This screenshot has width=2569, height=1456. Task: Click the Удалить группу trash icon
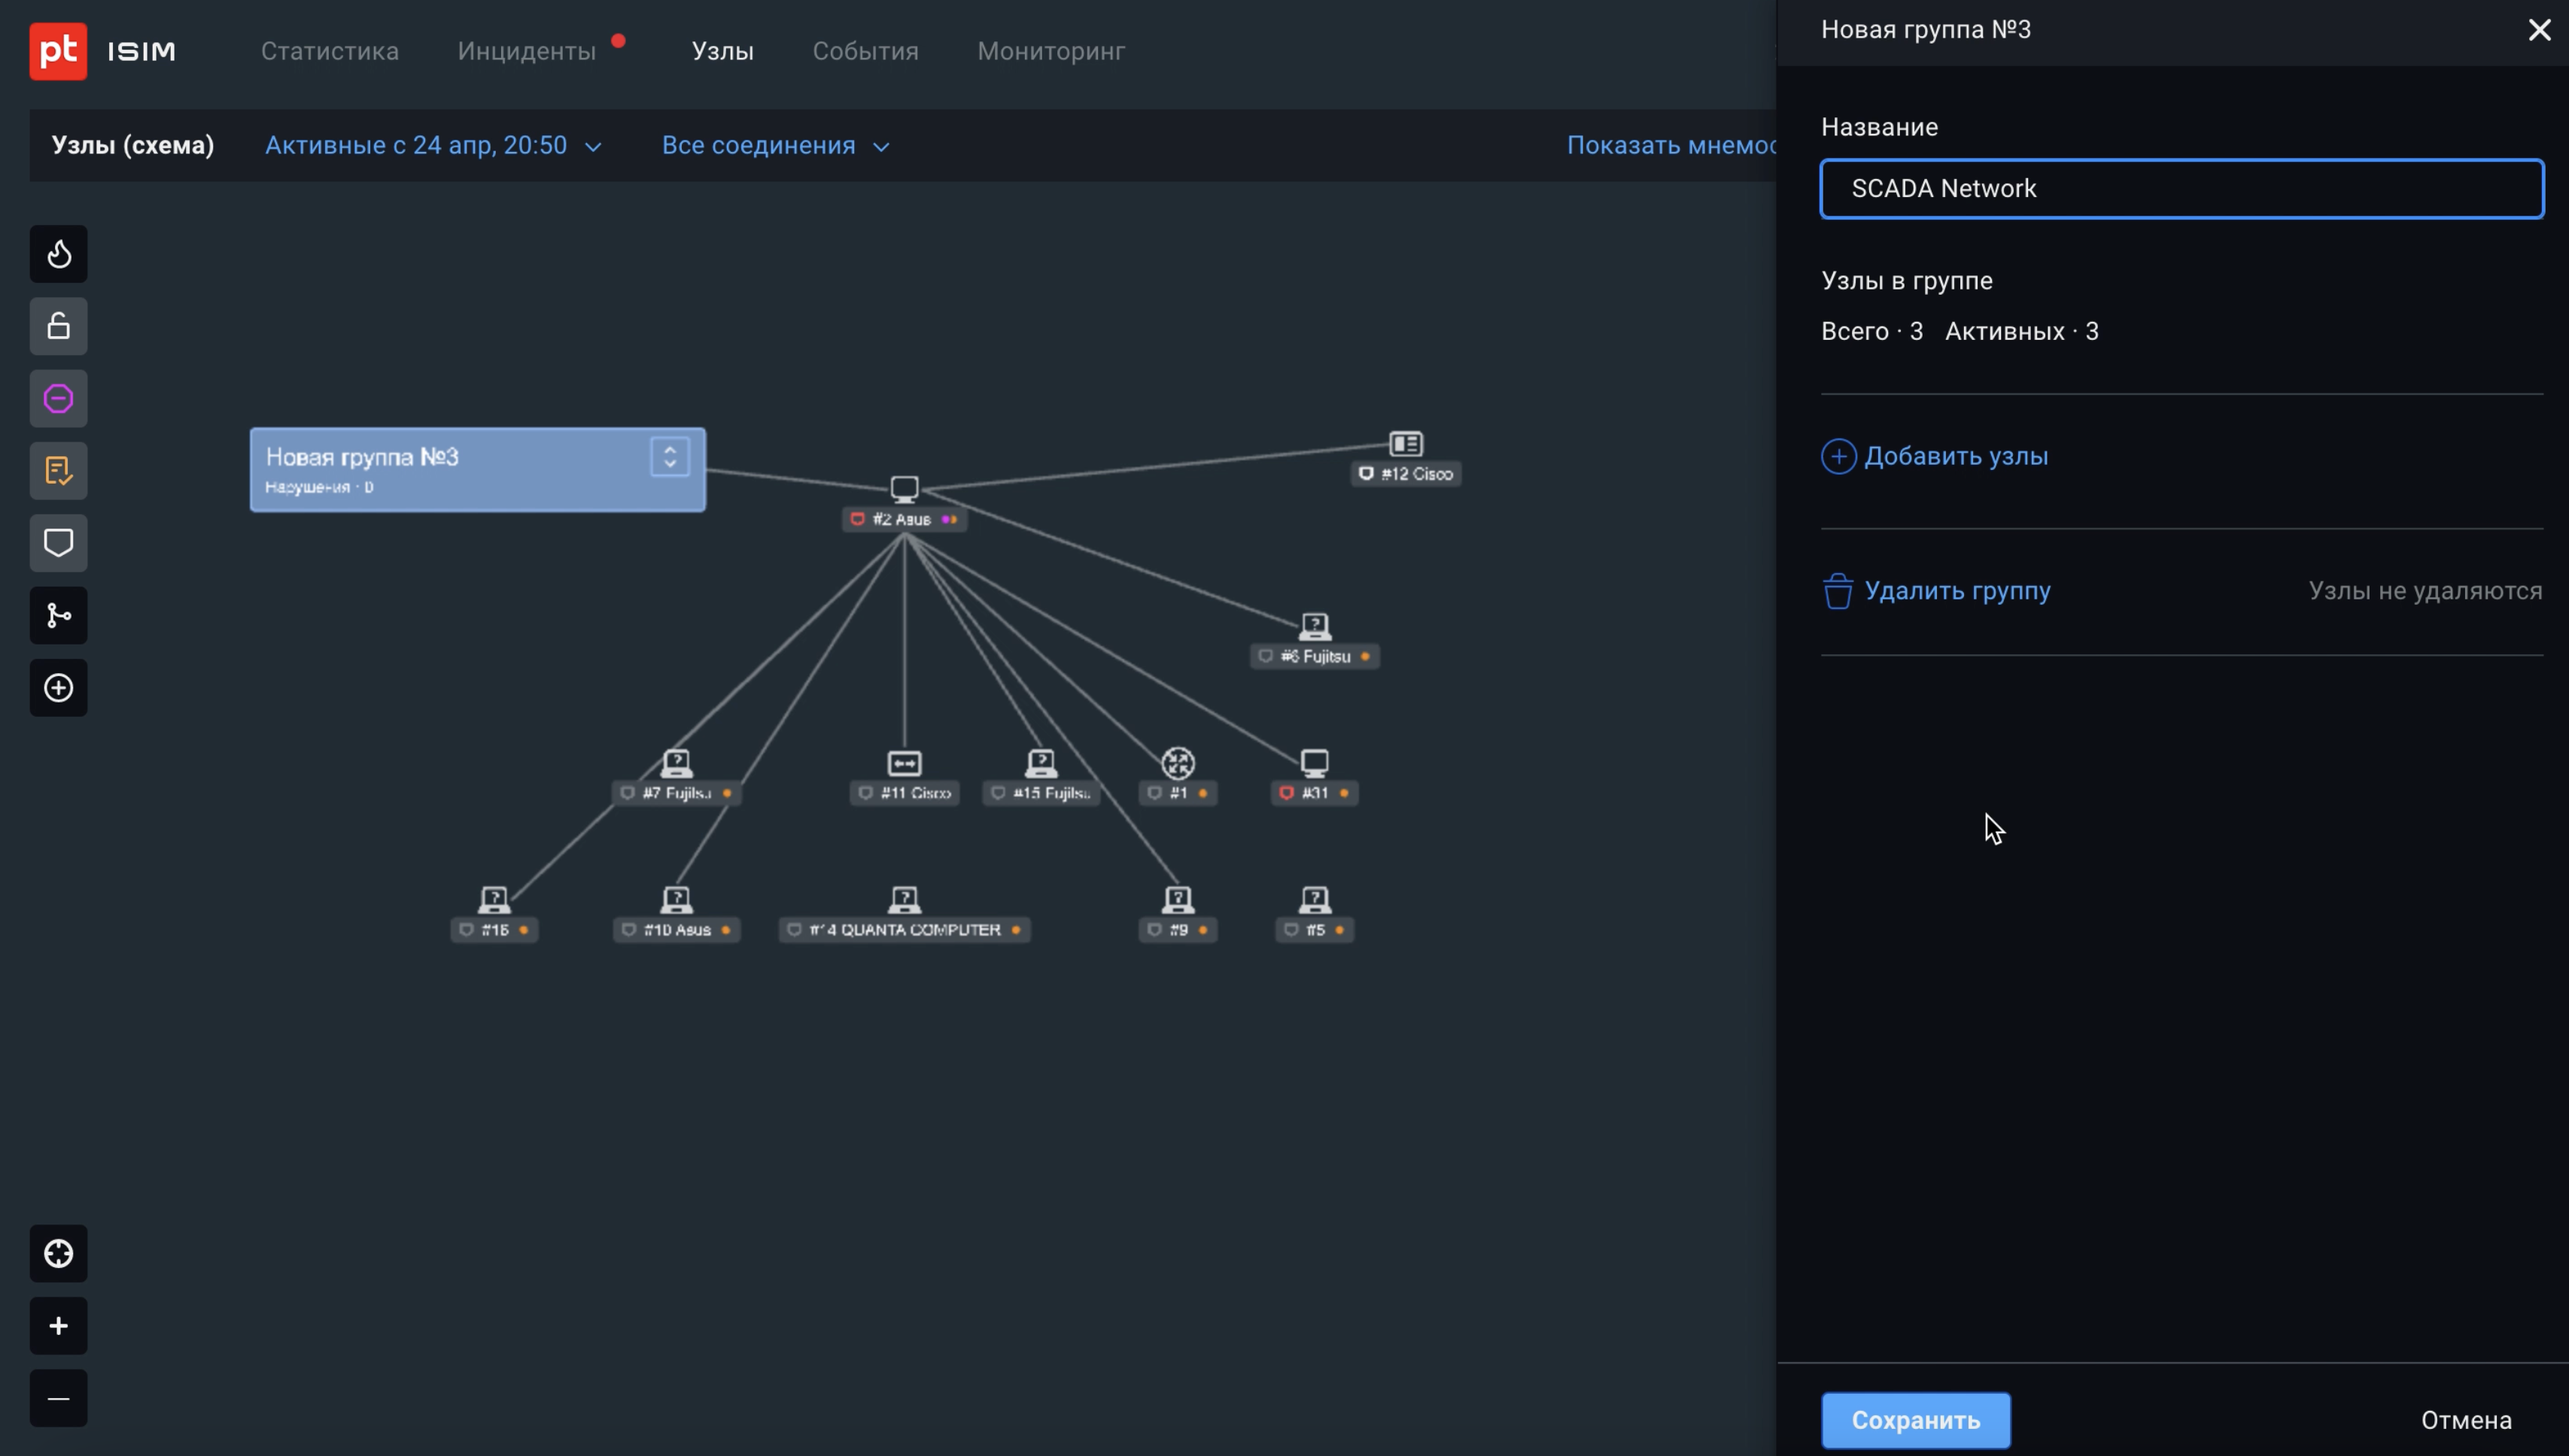(1838, 591)
